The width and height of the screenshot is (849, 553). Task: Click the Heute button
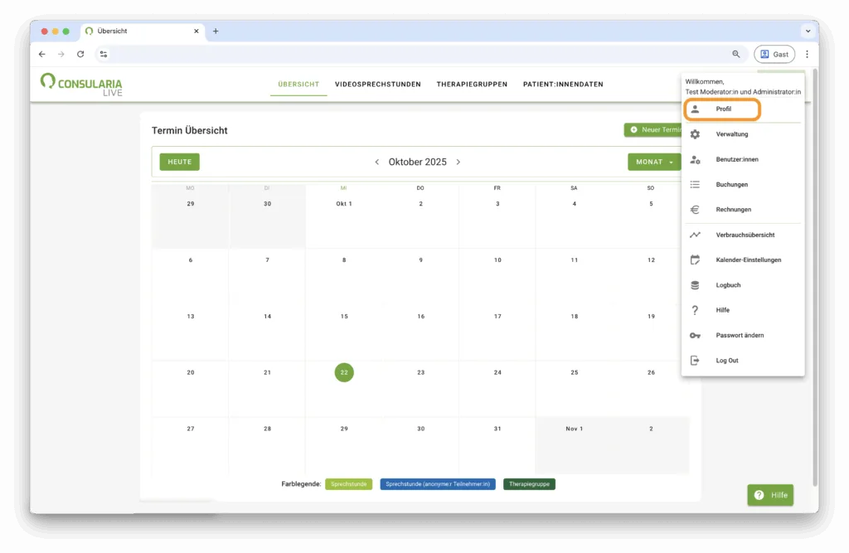179,163
